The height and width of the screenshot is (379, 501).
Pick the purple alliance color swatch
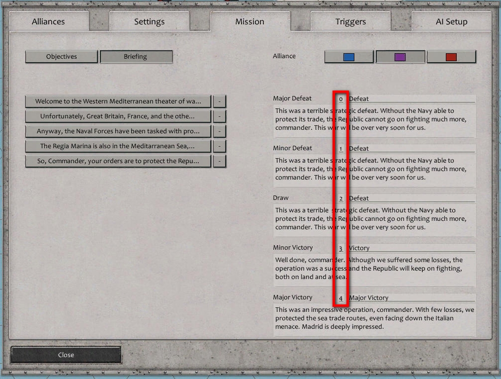[400, 57]
